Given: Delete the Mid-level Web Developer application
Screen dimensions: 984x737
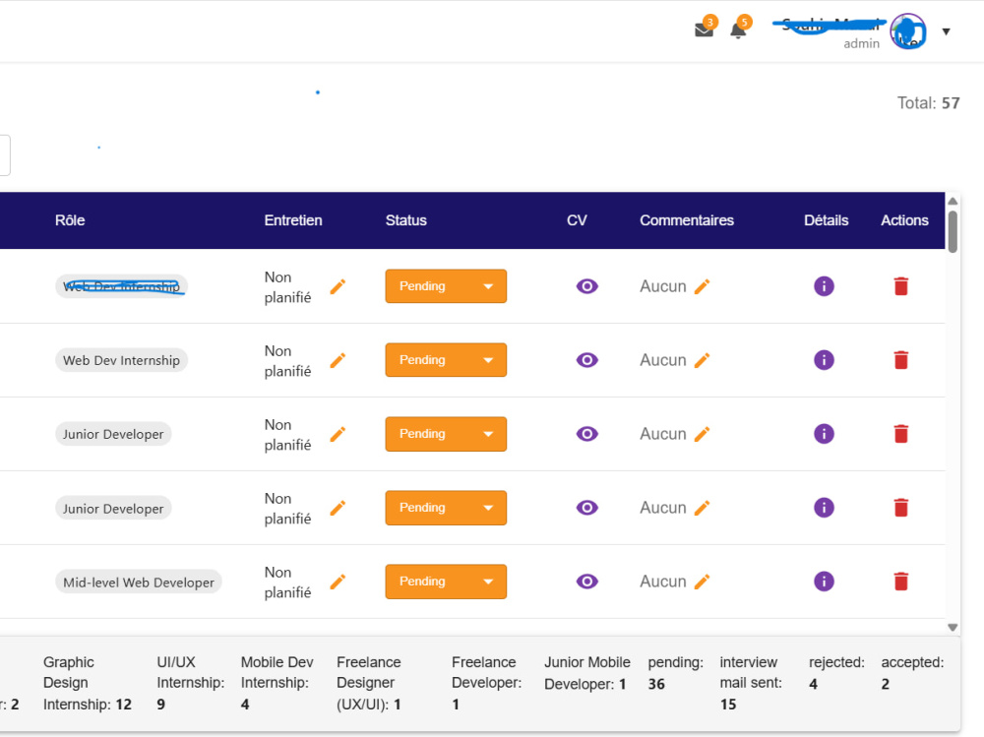Looking at the screenshot, I should click(901, 582).
